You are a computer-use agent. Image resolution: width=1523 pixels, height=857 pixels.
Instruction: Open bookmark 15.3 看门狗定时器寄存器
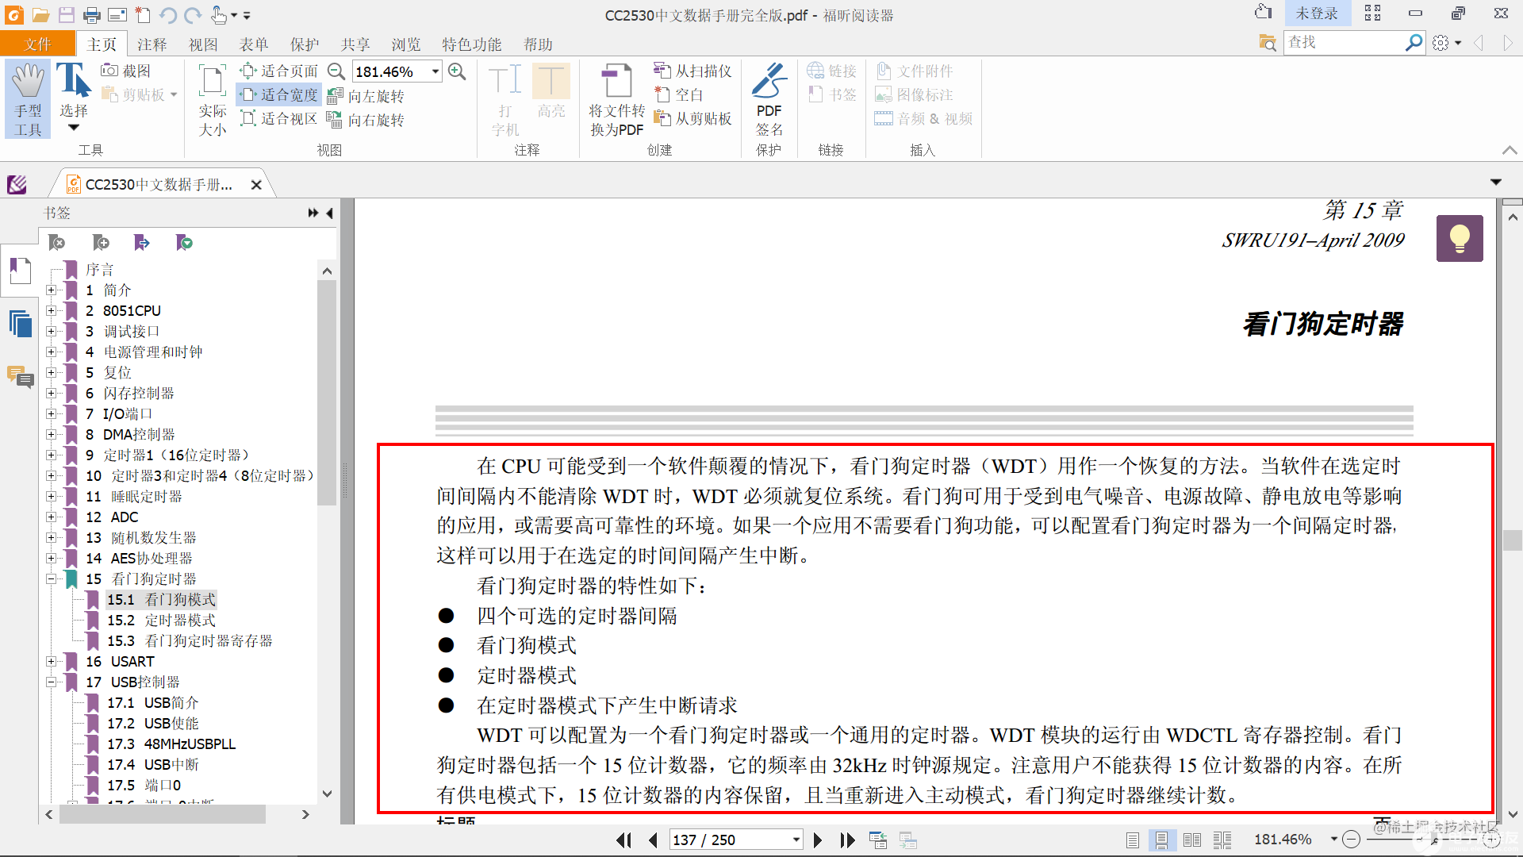[x=190, y=641]
